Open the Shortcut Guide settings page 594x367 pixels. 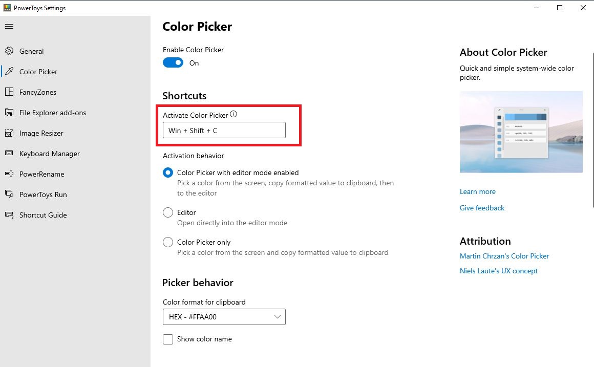point(43,215)
